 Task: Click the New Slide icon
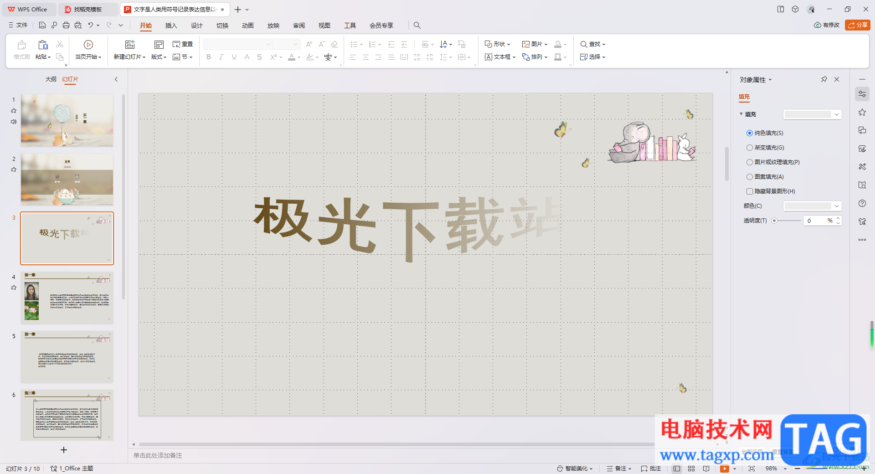130,44
